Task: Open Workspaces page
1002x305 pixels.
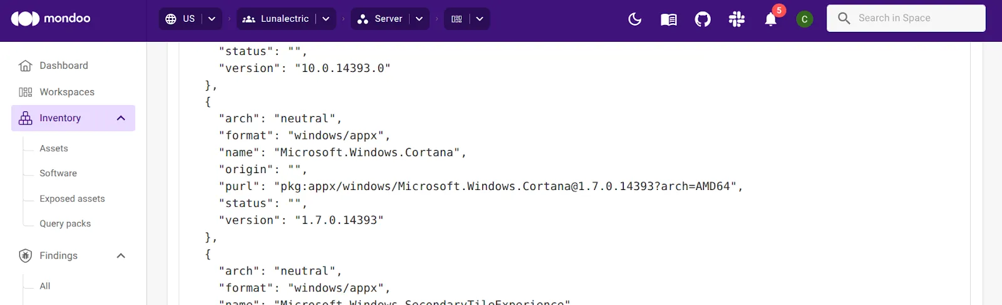Action: [x=67, y=92]
